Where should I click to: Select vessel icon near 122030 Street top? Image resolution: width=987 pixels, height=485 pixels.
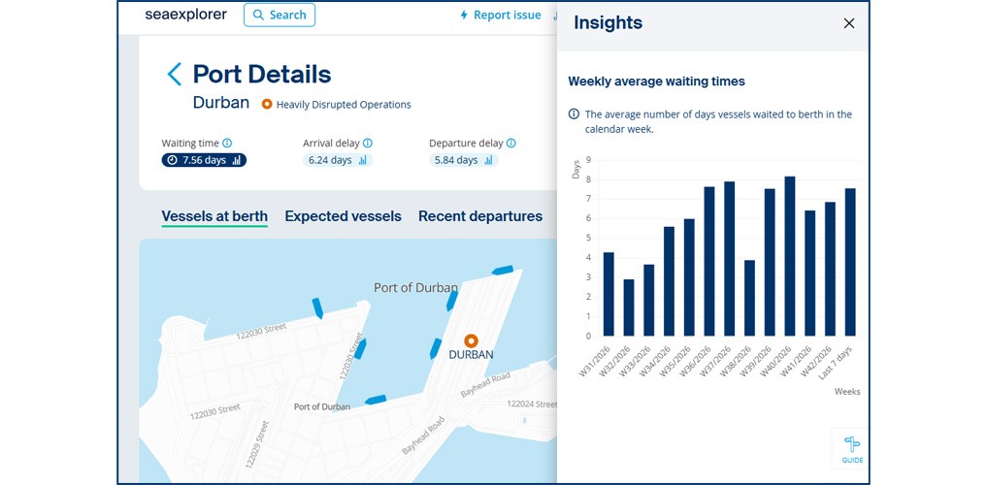click(x=317, y=307)
